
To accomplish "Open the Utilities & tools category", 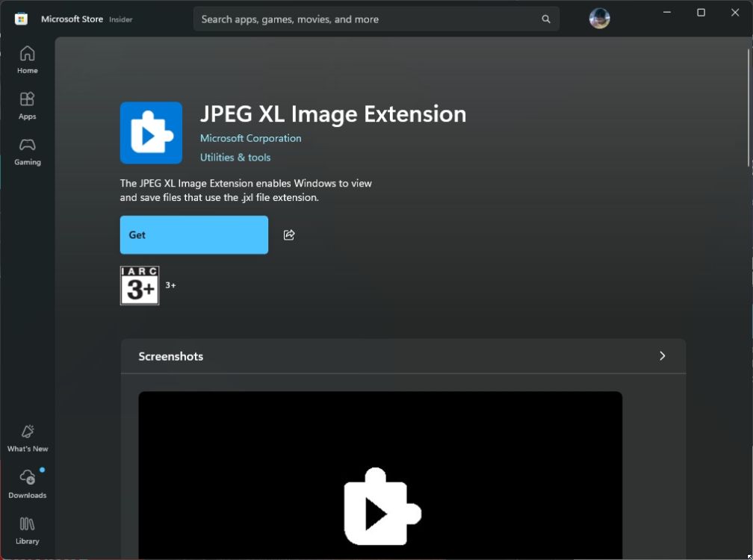I will point(235,157).
